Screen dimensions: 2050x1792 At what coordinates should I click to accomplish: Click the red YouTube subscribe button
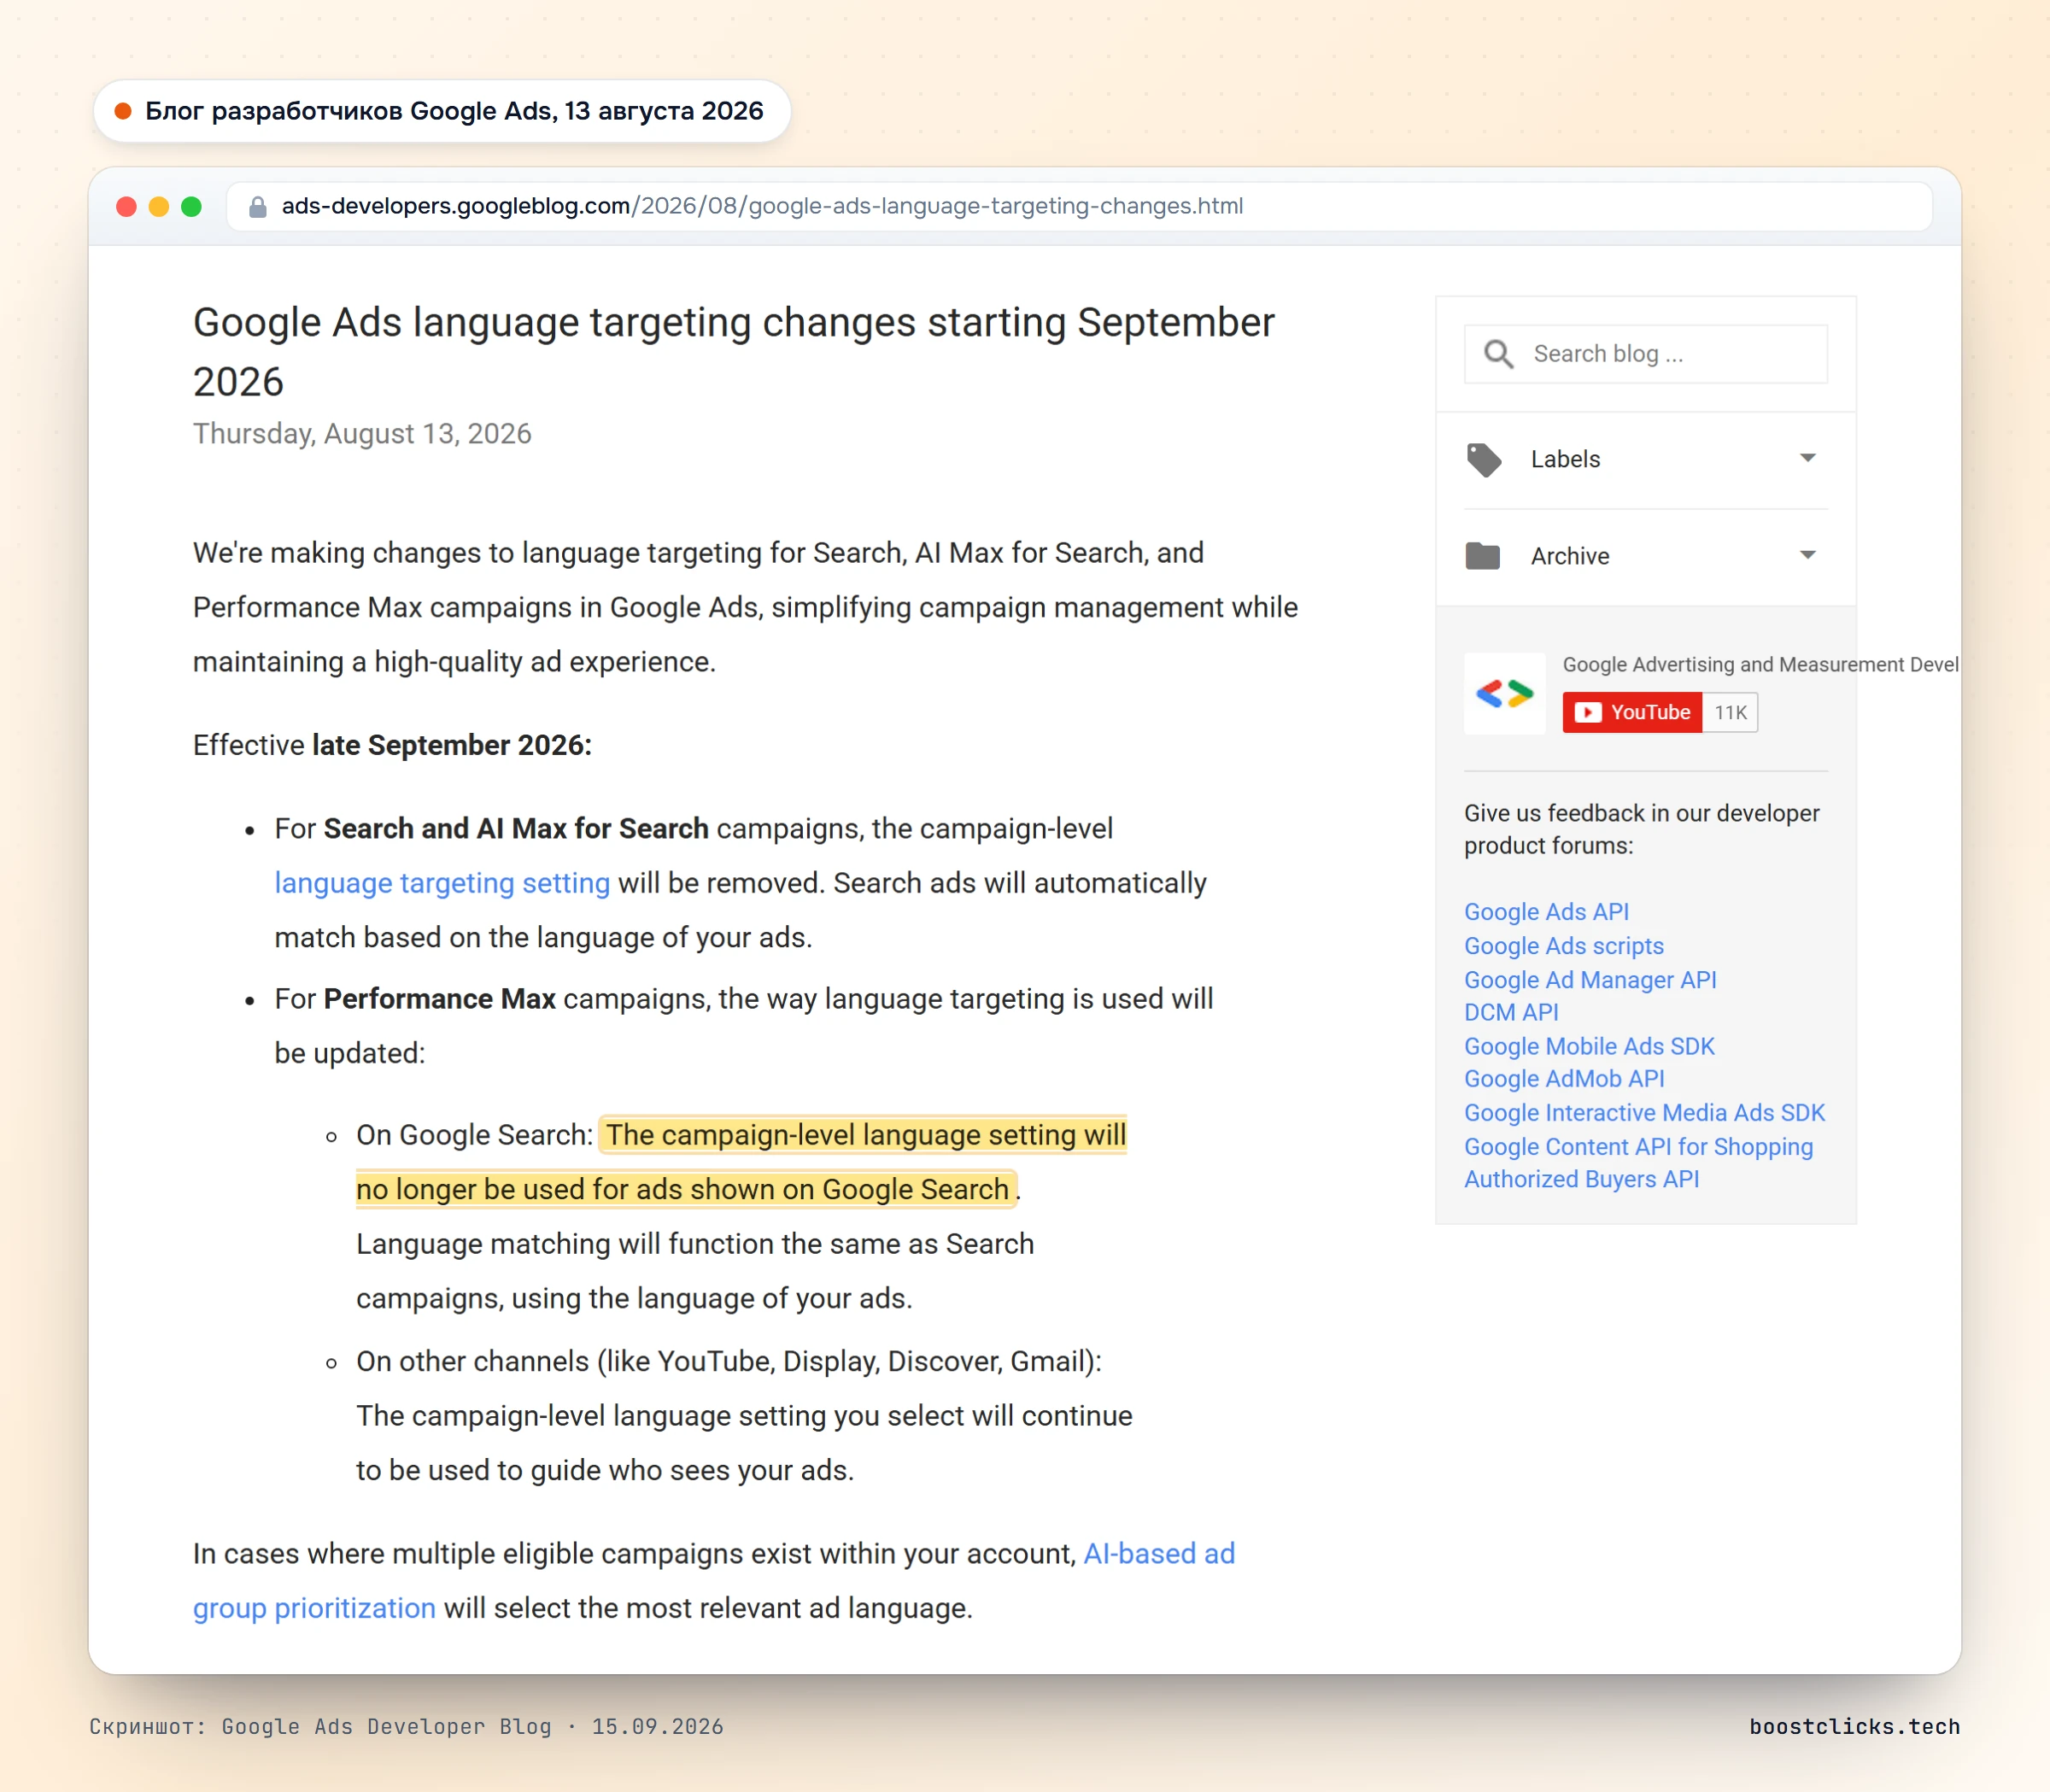1632,713
